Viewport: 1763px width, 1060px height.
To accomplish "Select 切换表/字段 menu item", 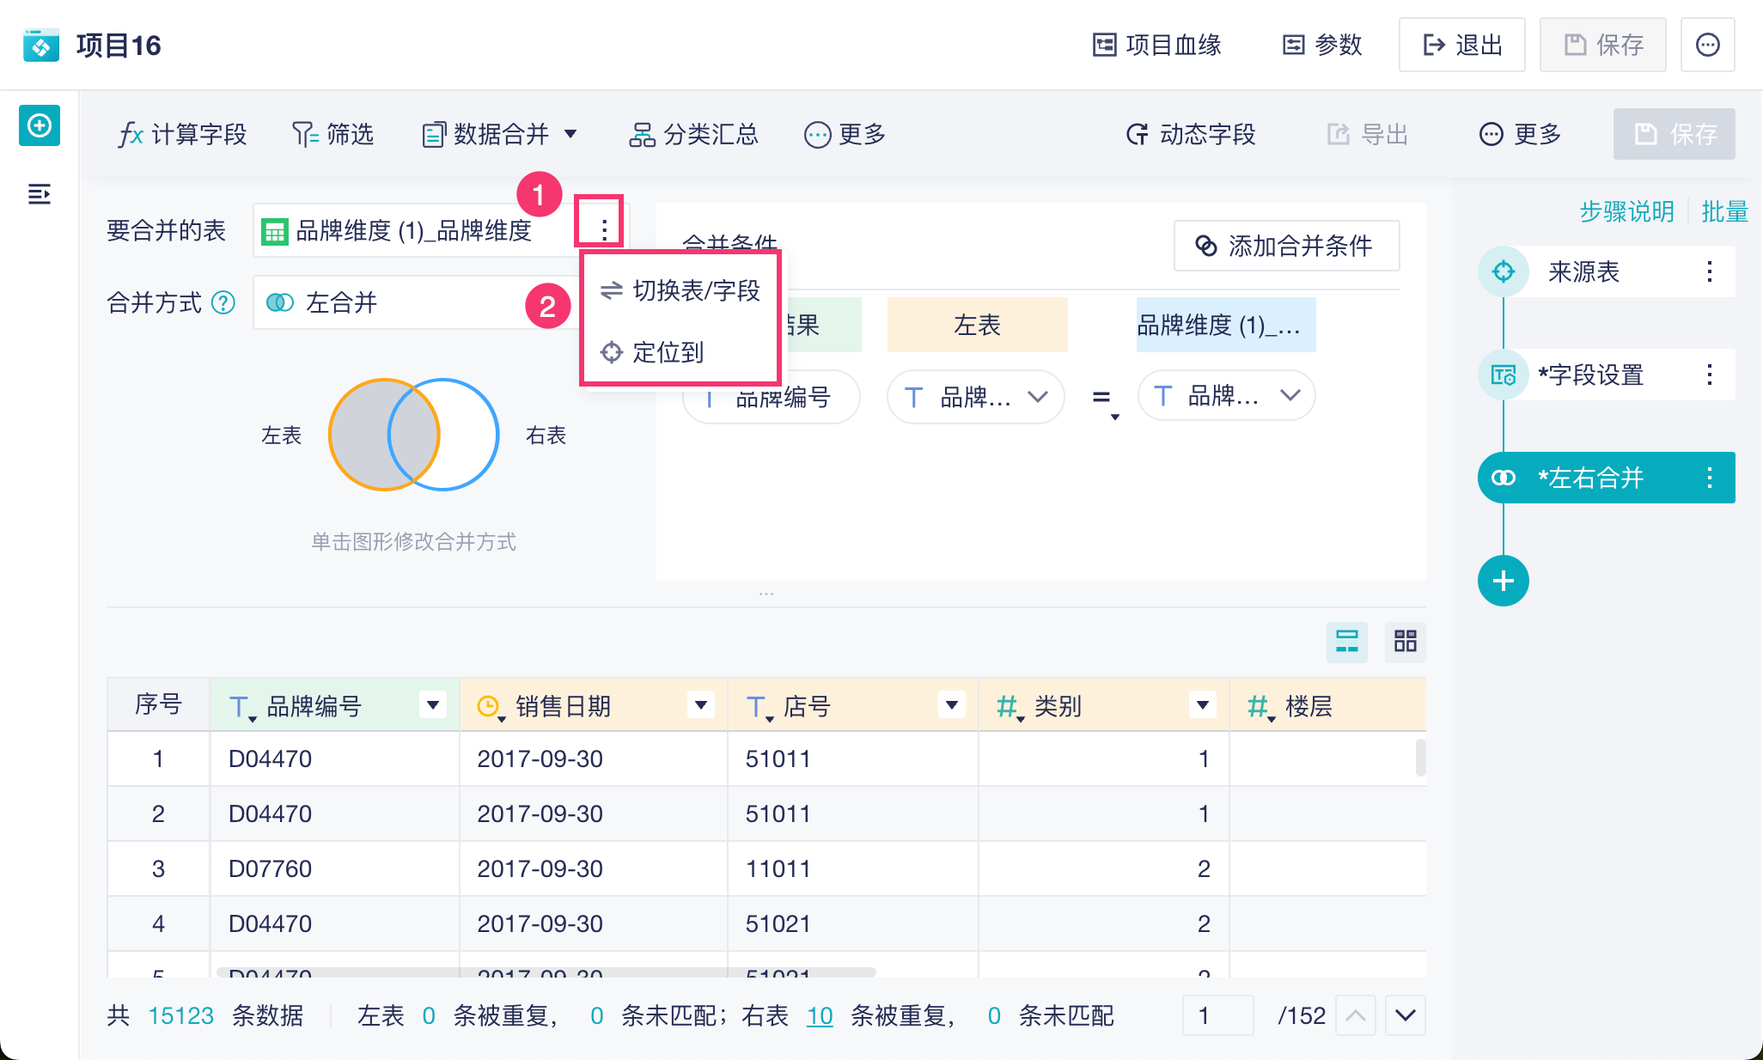I will (x=680, y=290).
